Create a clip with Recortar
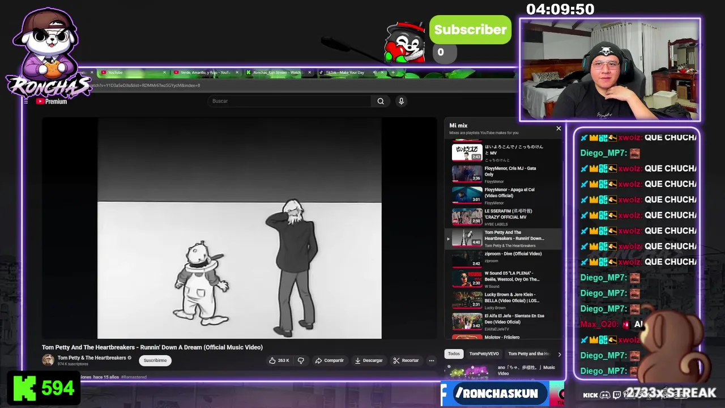 point(406,360)
